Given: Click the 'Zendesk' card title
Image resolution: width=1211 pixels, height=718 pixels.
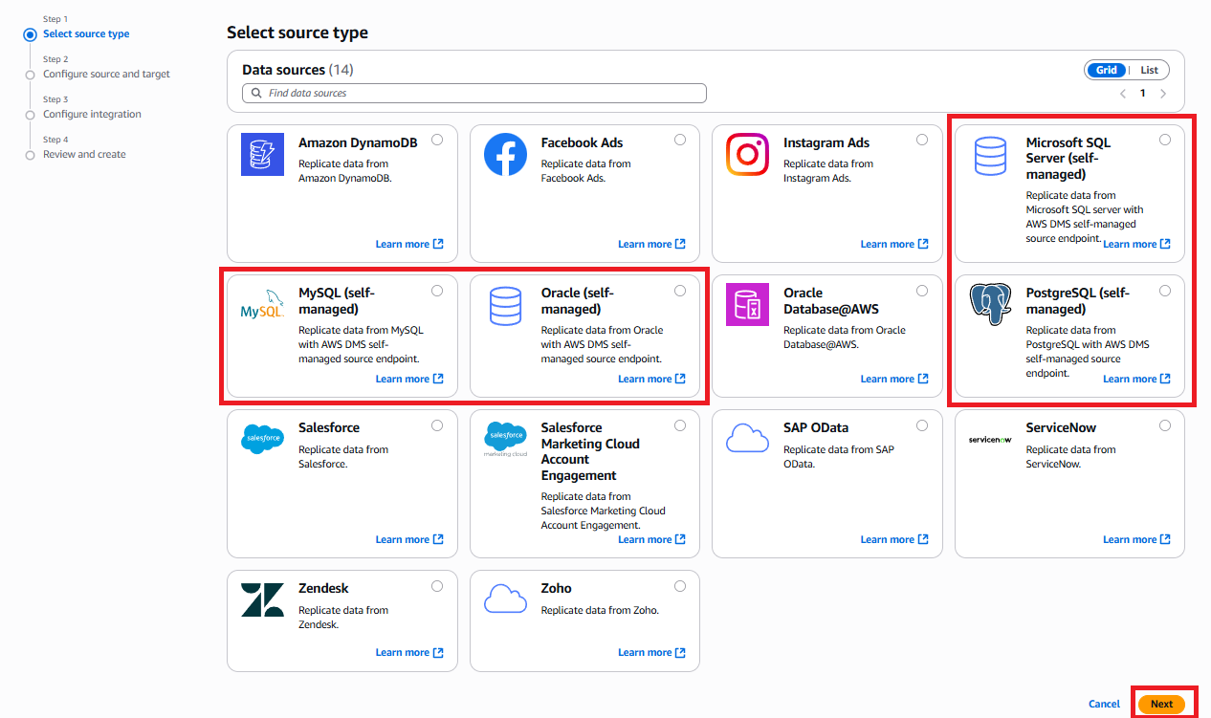Looking at the screenshot, I should (x=324, y=589).
